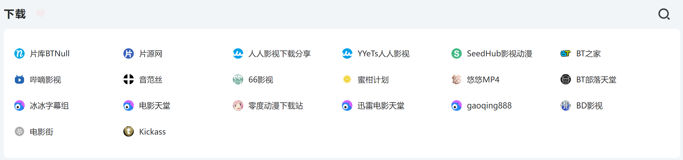Open the YYeTs人人影视 link
The width and height of the screenshot is (683, 160).
click(x=383, y=54)
